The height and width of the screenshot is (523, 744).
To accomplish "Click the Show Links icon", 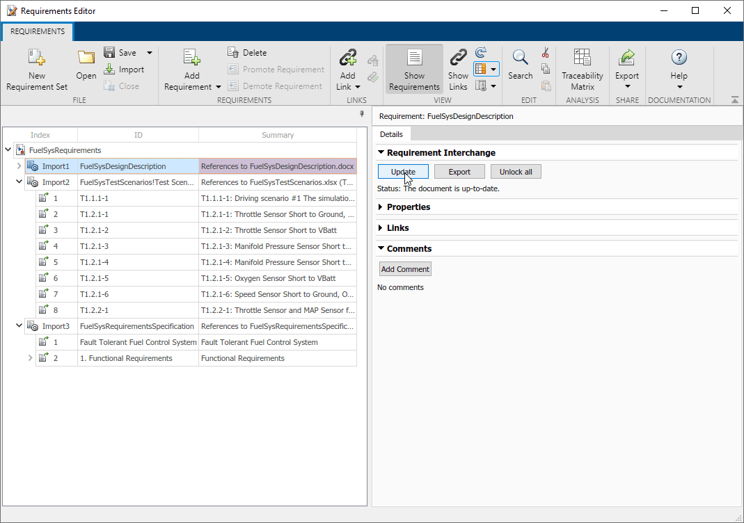I will point(458,58).
